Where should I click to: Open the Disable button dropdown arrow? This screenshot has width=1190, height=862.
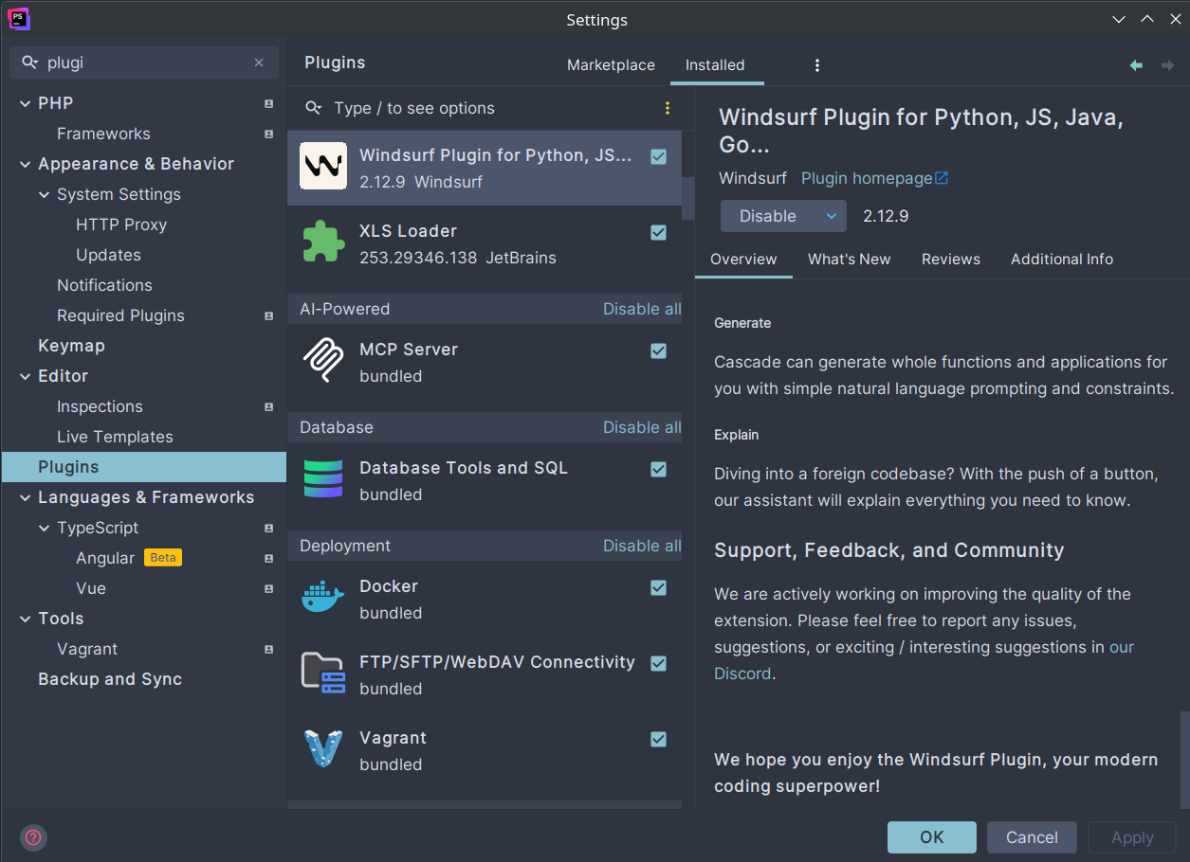(x=831, y=216)
